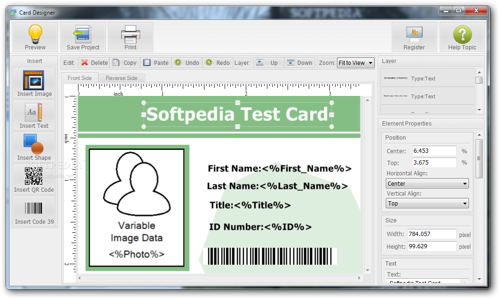The width and height of the screenshot is (500, 299).
Task: Edit the Height field 99.629
Action: [x=432, y=246]
